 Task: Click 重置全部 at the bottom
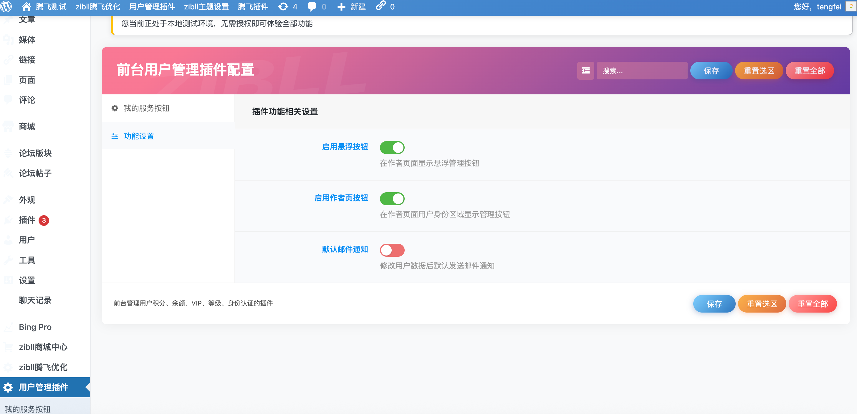[x=813, y=303]
